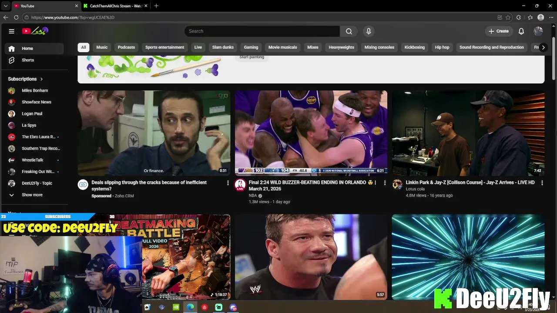Open the YouTube hamburger guide menu
Viewport: 557px width, 313px height.
[12, 31]
